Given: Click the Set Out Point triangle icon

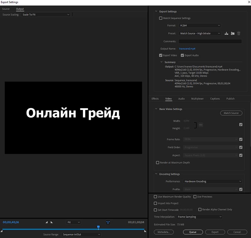Looking at the screenshot, I should pyautogui.click(x=51, y=222).
